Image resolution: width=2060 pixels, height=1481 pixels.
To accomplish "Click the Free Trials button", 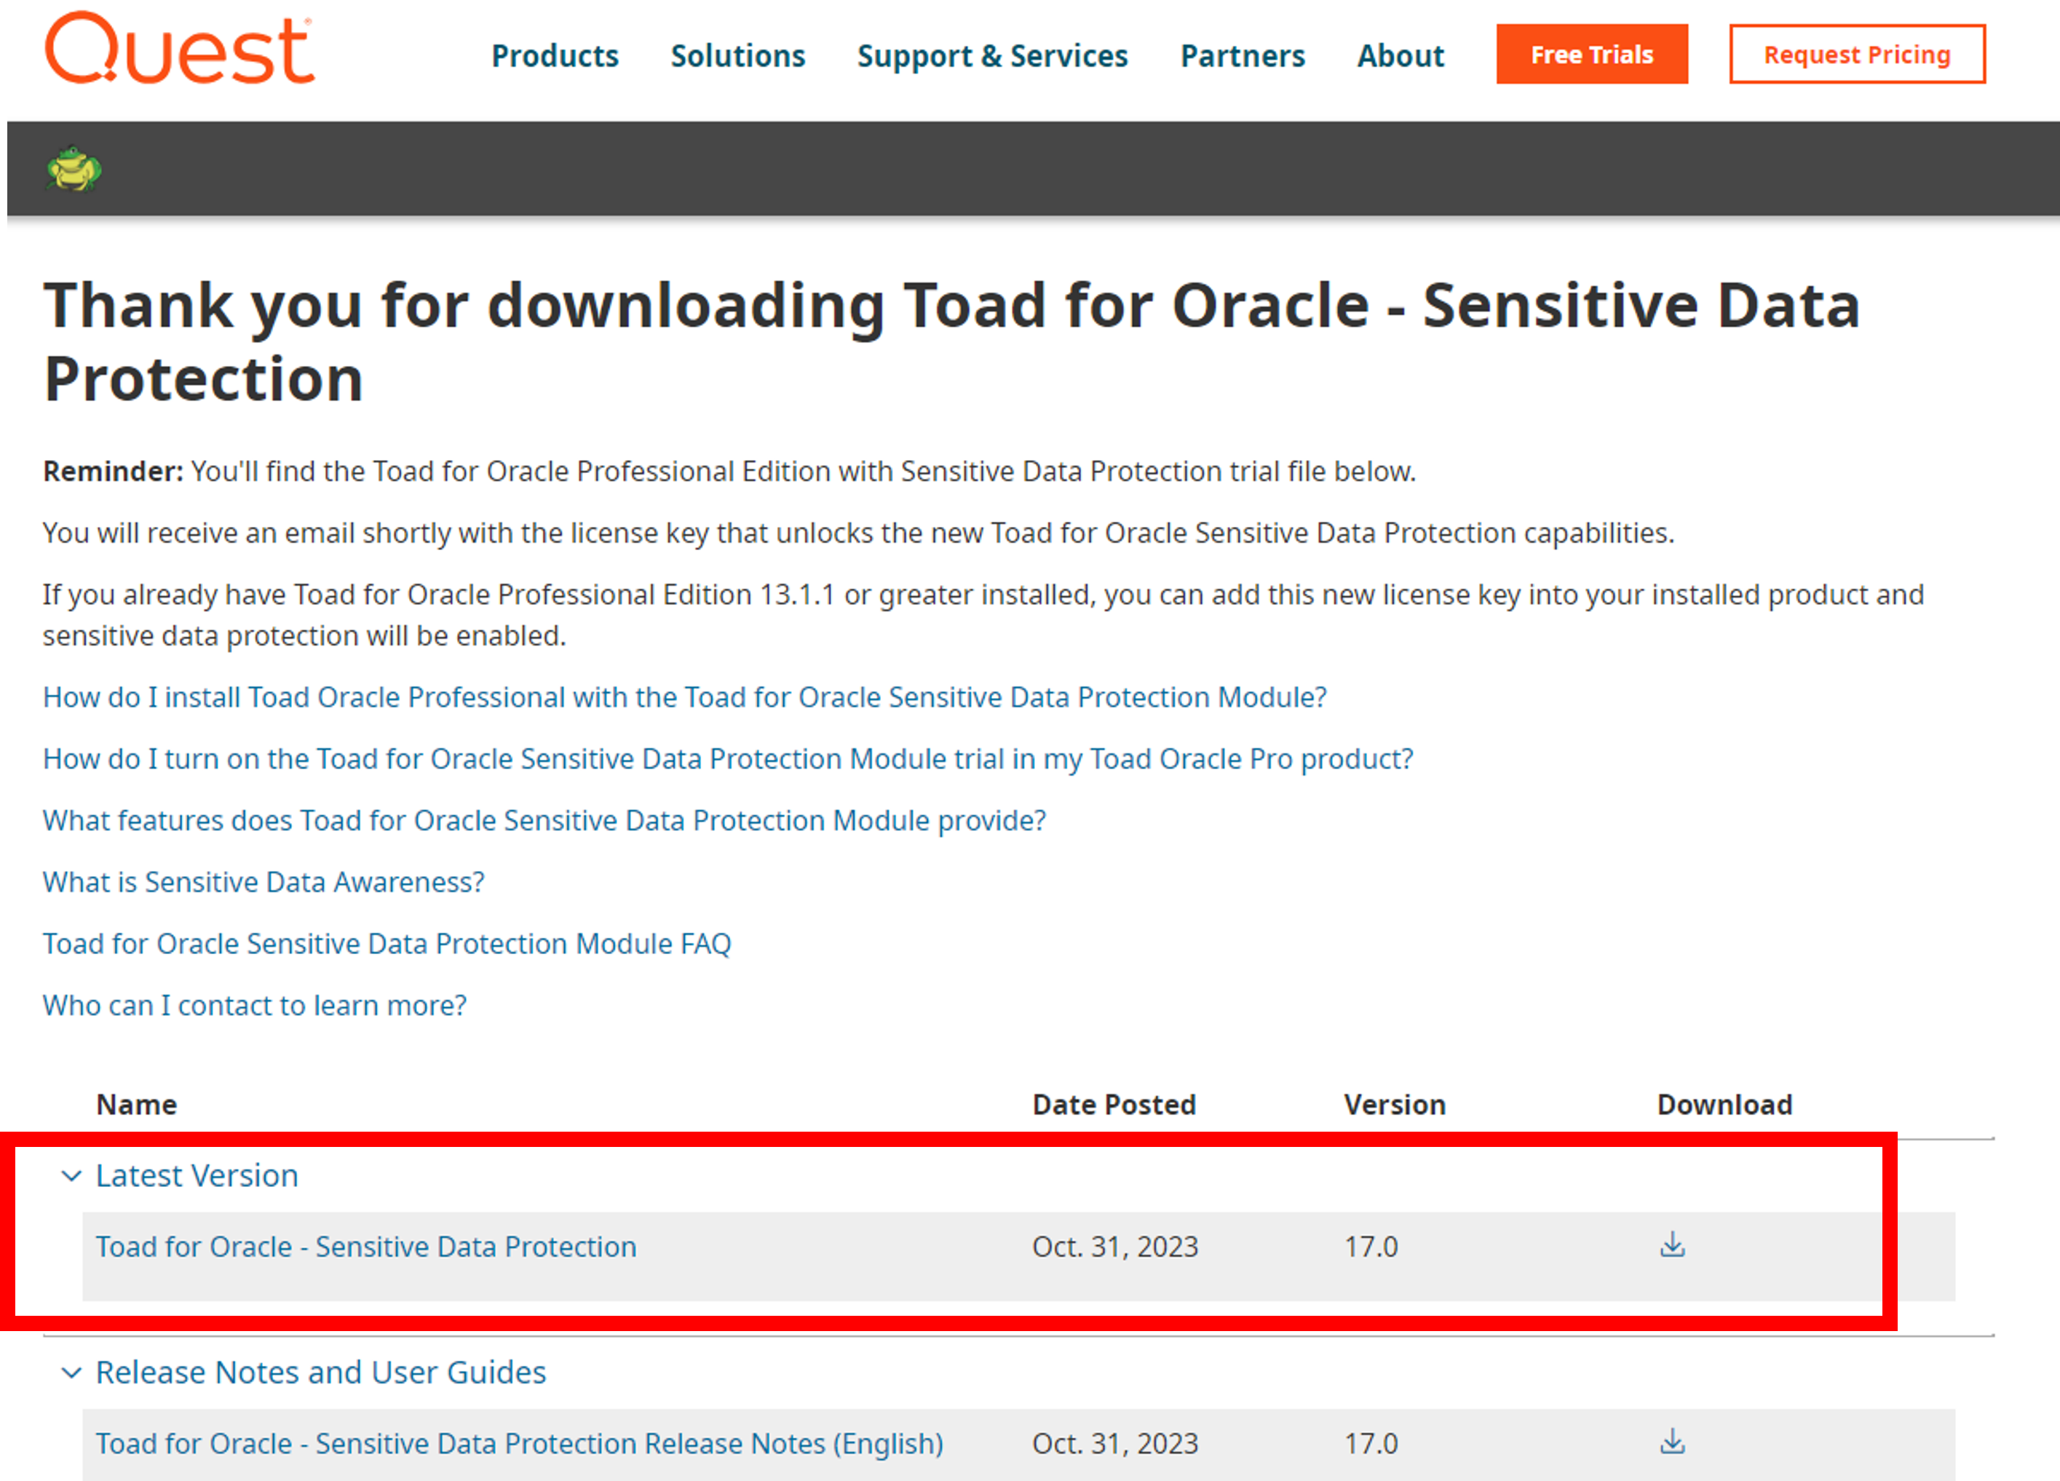I will point(1591,55).
